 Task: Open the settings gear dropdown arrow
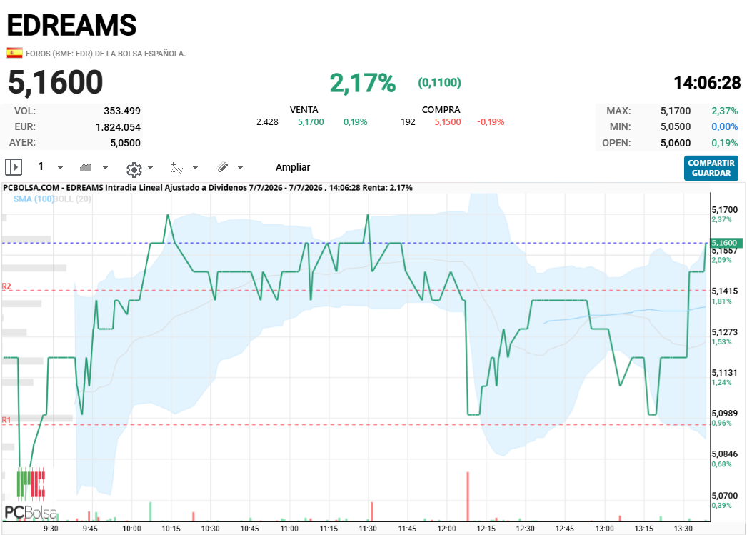[151, 168]
